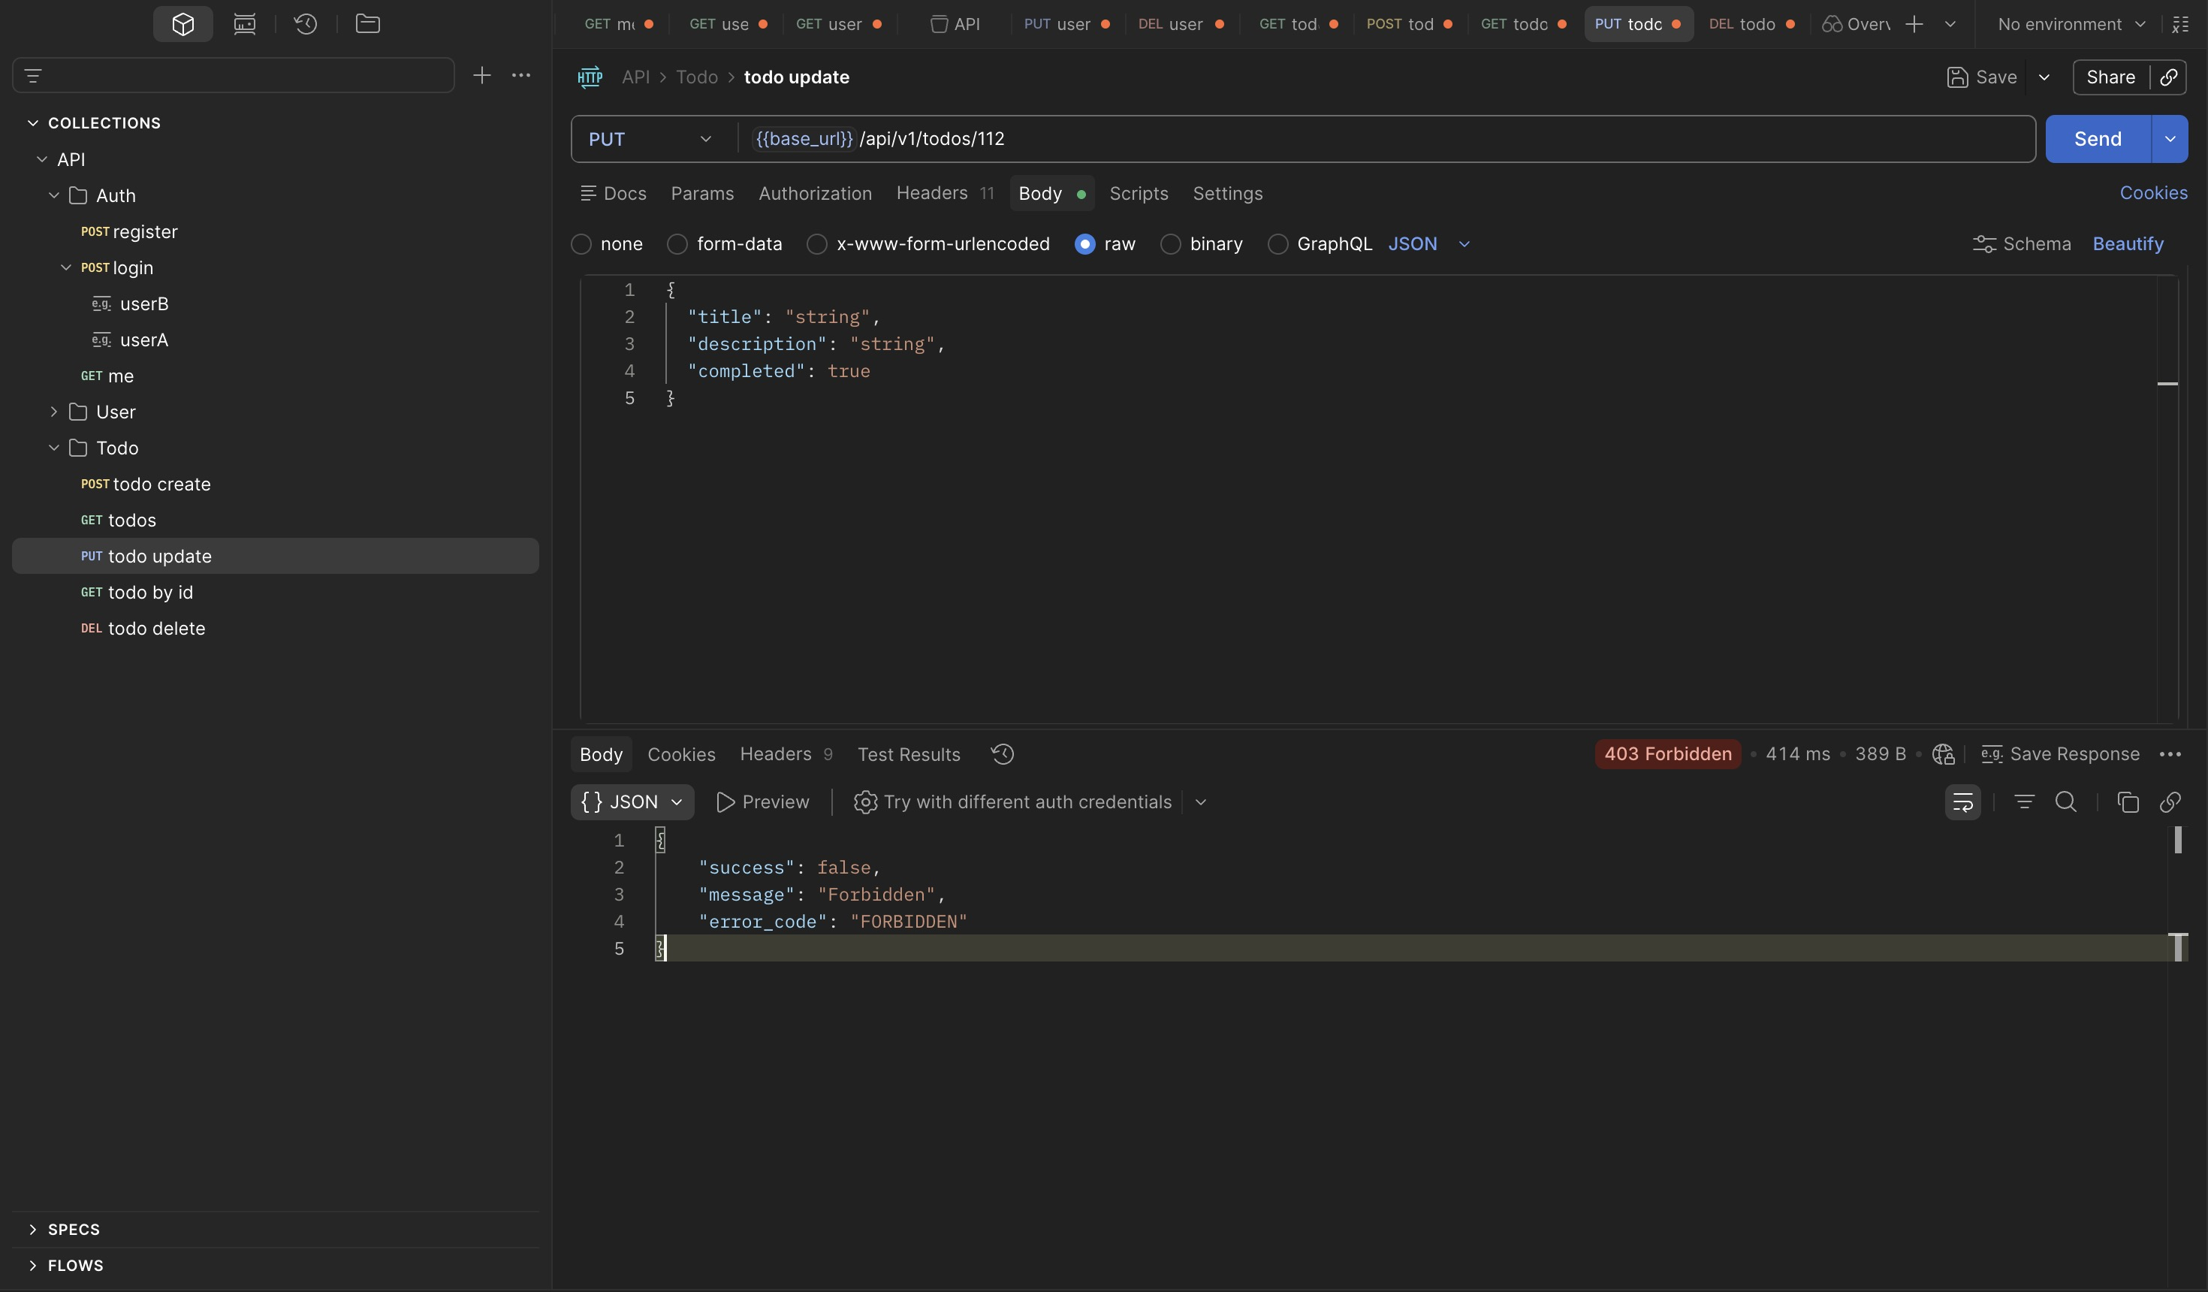Expand the FLOWS section
Screen dimensions: 2208x1292
[33, 1265]
